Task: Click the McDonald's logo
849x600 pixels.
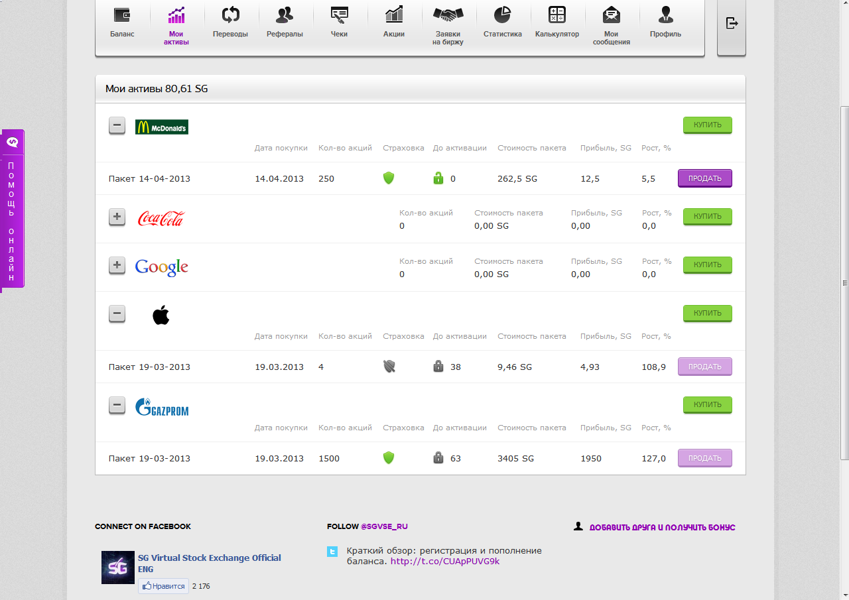Action: pyautogui.click(x=162, y=127)
